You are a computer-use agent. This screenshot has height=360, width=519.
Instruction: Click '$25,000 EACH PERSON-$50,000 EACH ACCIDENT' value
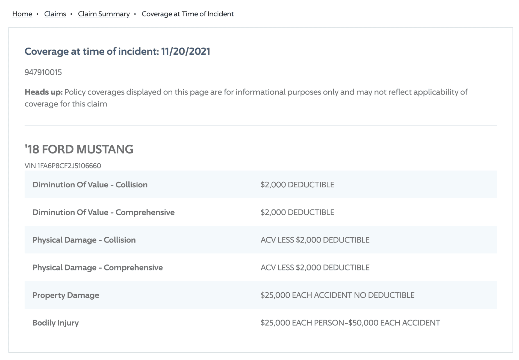point(350,323)
